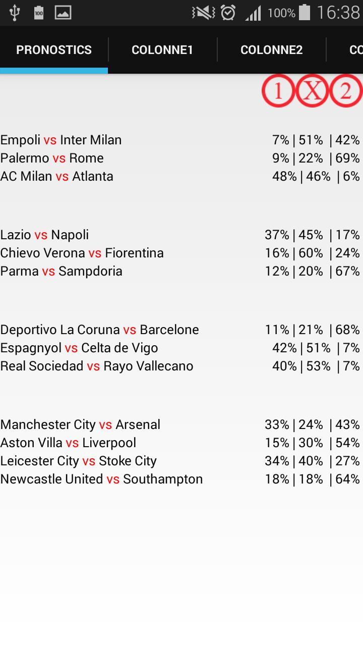Tap Manchester City vs Arsenal match

[x=80, y=424]
